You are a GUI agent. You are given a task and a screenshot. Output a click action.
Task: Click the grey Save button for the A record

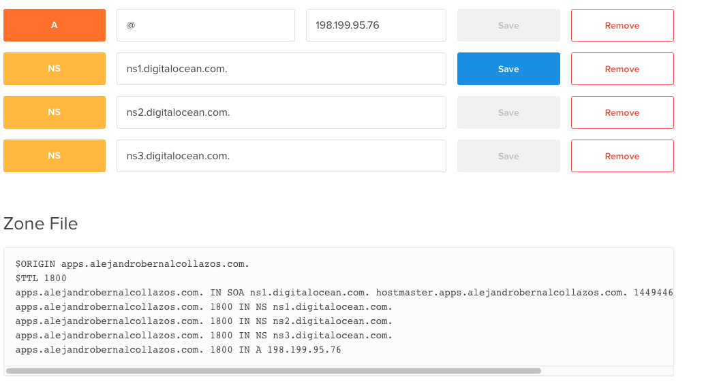click(x=508, y=25)
